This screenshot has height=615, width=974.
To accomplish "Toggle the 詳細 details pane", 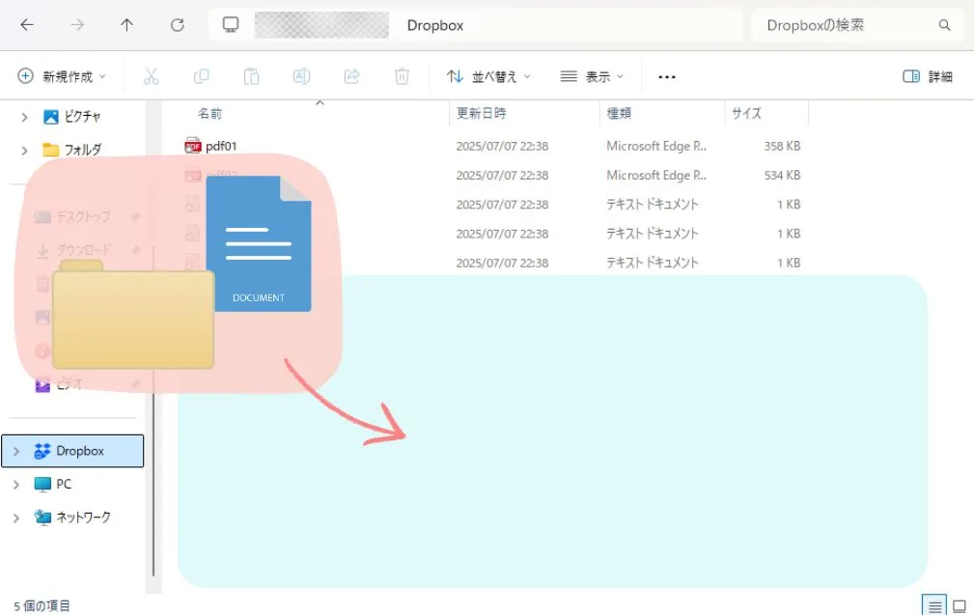I will 928,76.
